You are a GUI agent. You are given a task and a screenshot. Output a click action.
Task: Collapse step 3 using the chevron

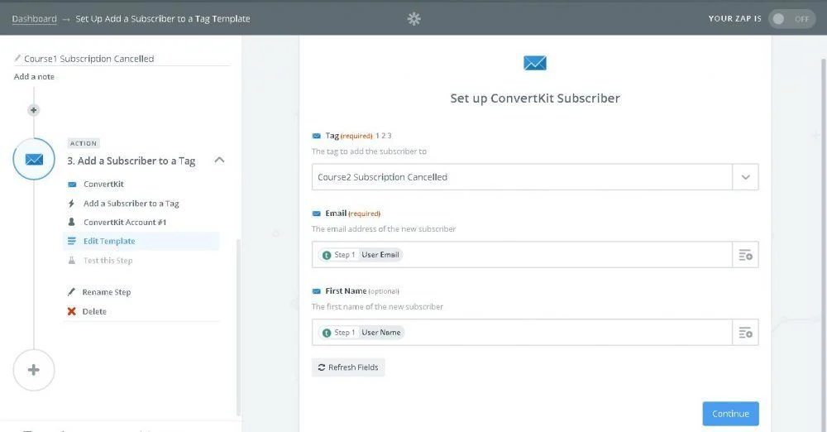(219, 161)
